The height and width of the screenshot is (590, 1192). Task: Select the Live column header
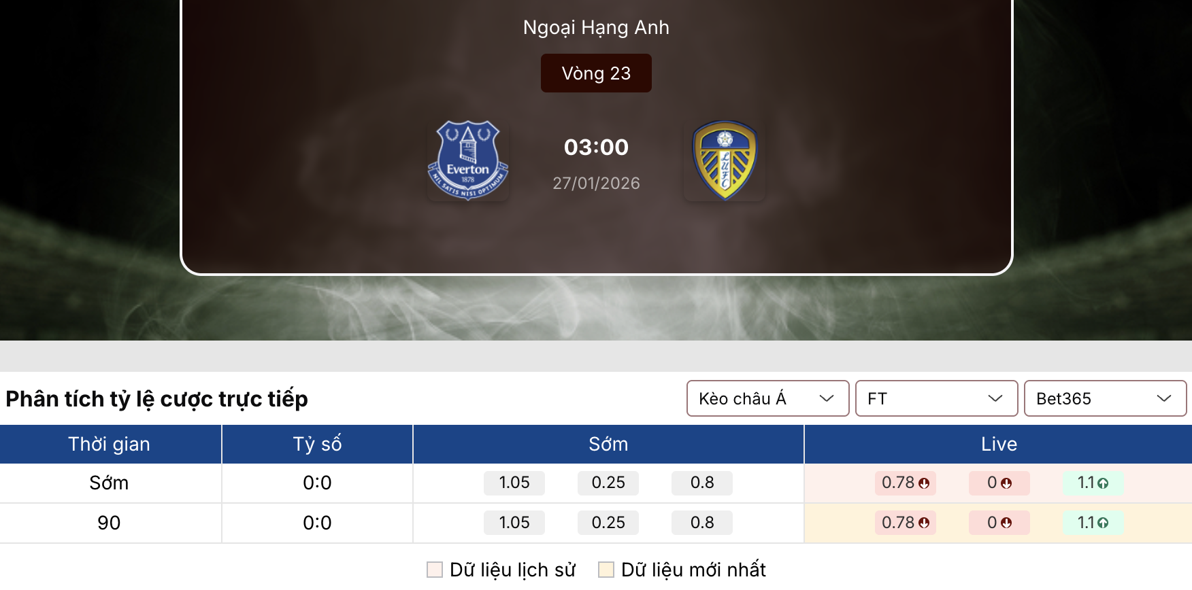[998, 444]
